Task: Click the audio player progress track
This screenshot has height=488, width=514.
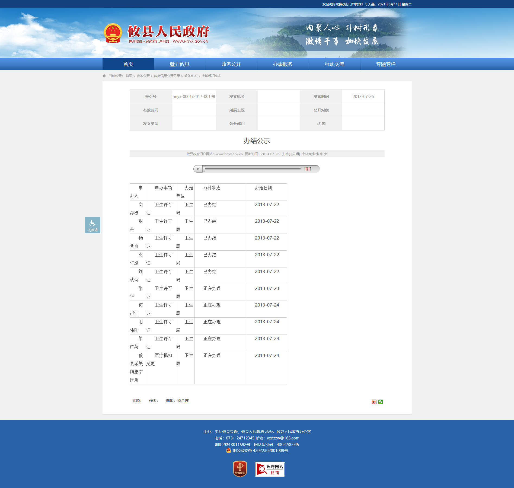Action: coord(252,169)
